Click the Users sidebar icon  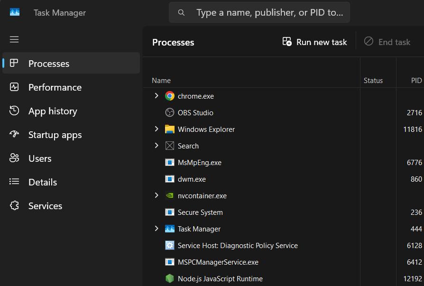pyautogui.click(x=14, y=158)
